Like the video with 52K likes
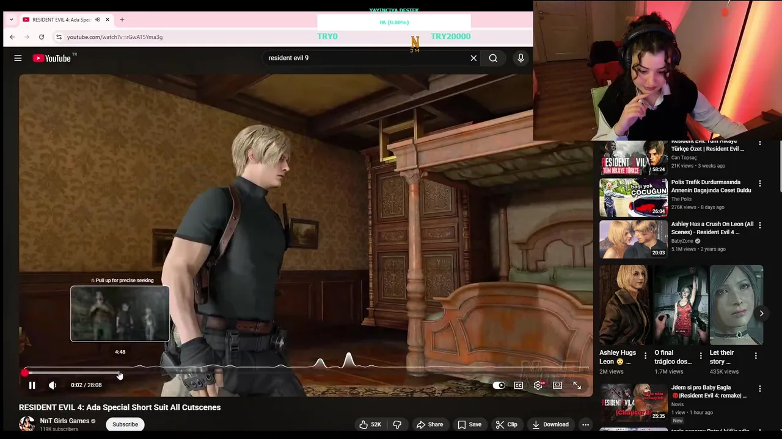782x439 pixels. click(370, 424)
